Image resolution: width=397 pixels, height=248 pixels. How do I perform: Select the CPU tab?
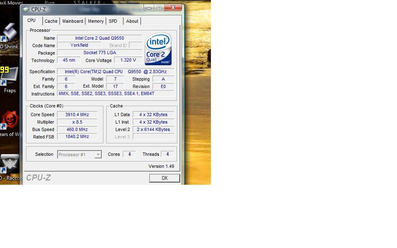[31, 21]
